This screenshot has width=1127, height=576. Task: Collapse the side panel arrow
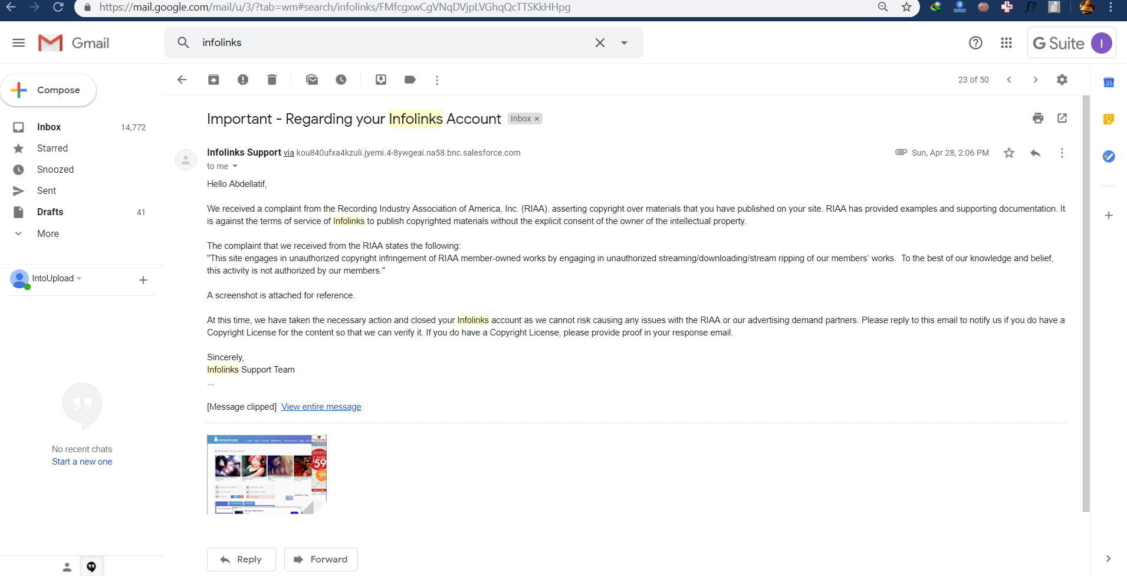coord(1108,558)
